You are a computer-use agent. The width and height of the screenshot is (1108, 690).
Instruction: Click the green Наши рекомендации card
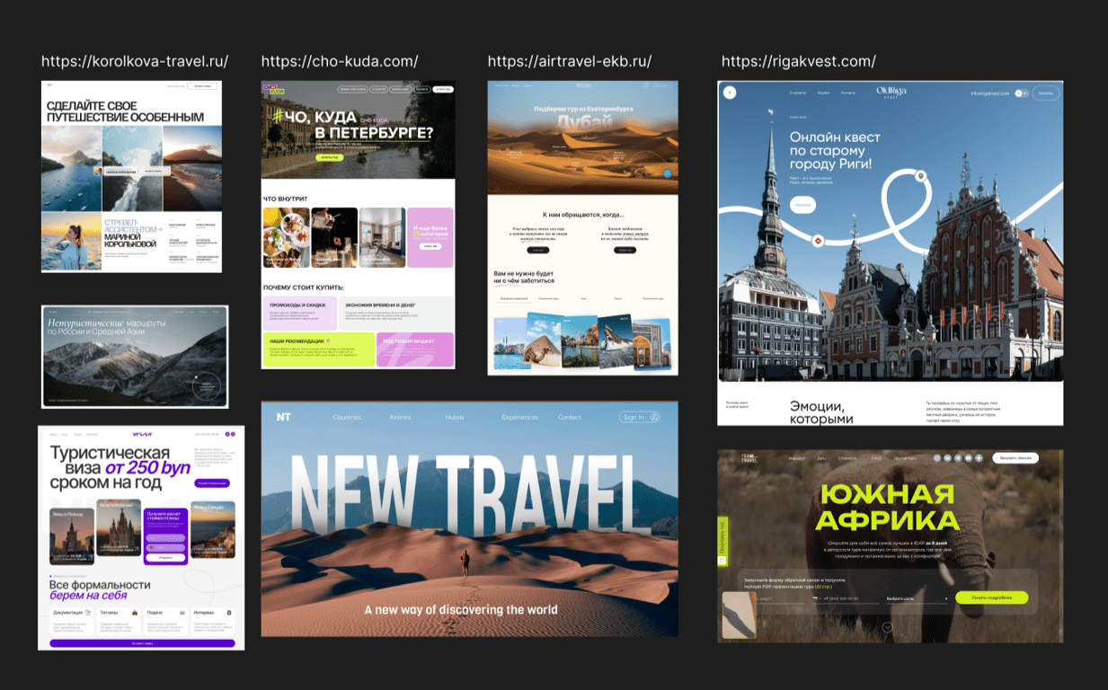(x=318, y=349)
